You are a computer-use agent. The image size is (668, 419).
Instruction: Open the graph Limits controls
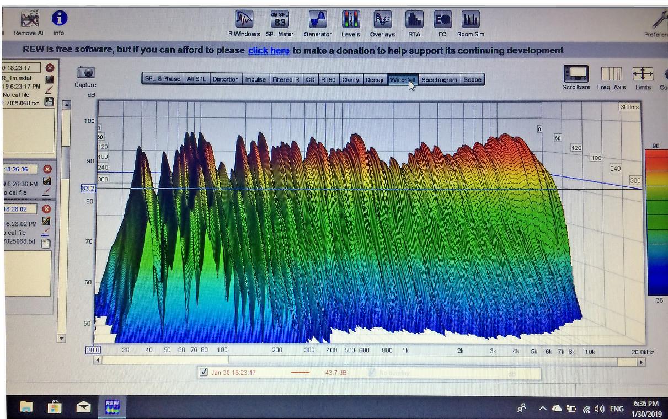(x=643, y=74)
